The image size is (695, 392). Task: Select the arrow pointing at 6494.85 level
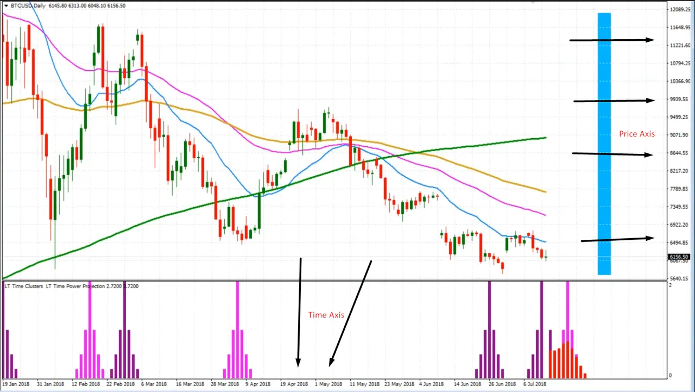point(617,239)
